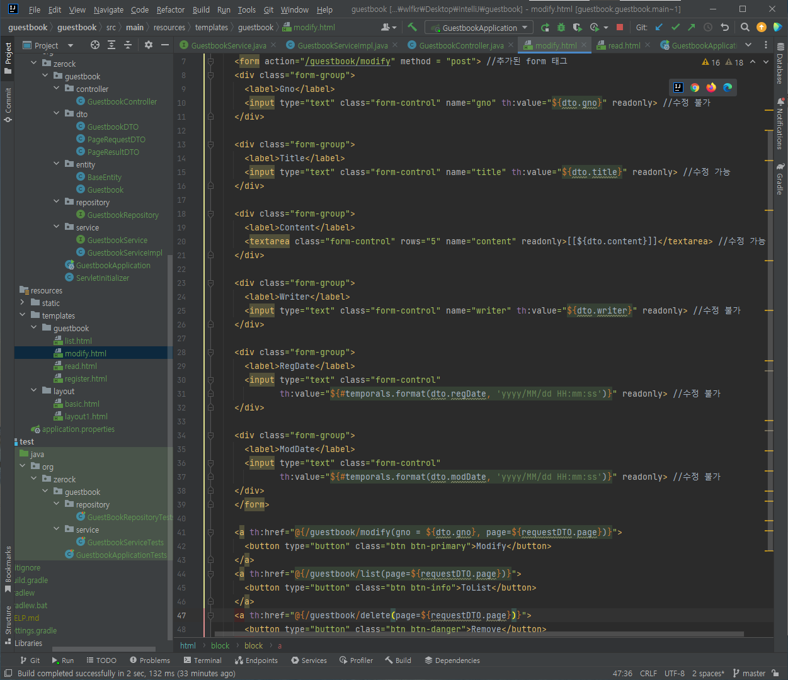
Task: Toggle the Project tool window stripe button
Action: tap(8, 58)
